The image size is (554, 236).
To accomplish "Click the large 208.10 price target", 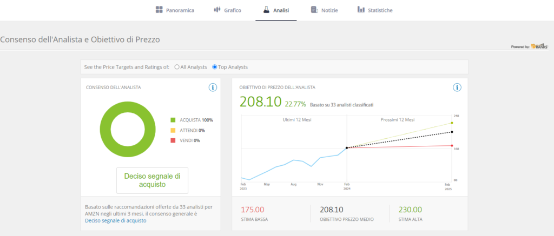I will tap(260, 102).
